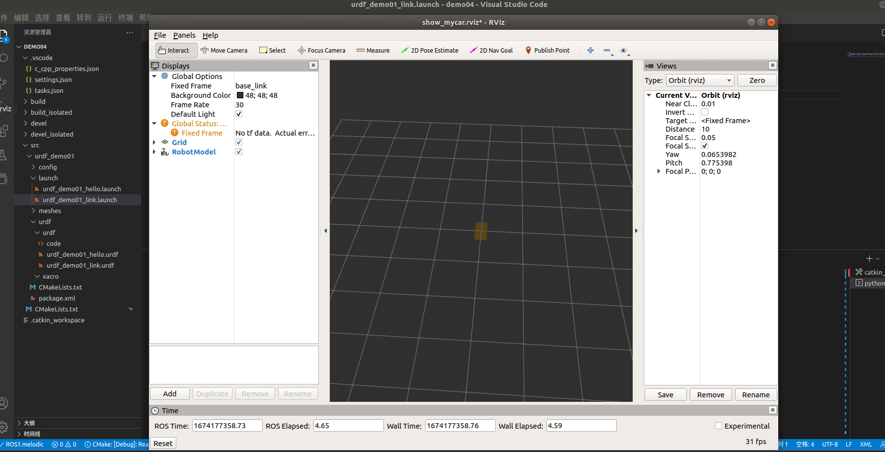
Task: Click the Remove view button
Action: click(711, 394)
